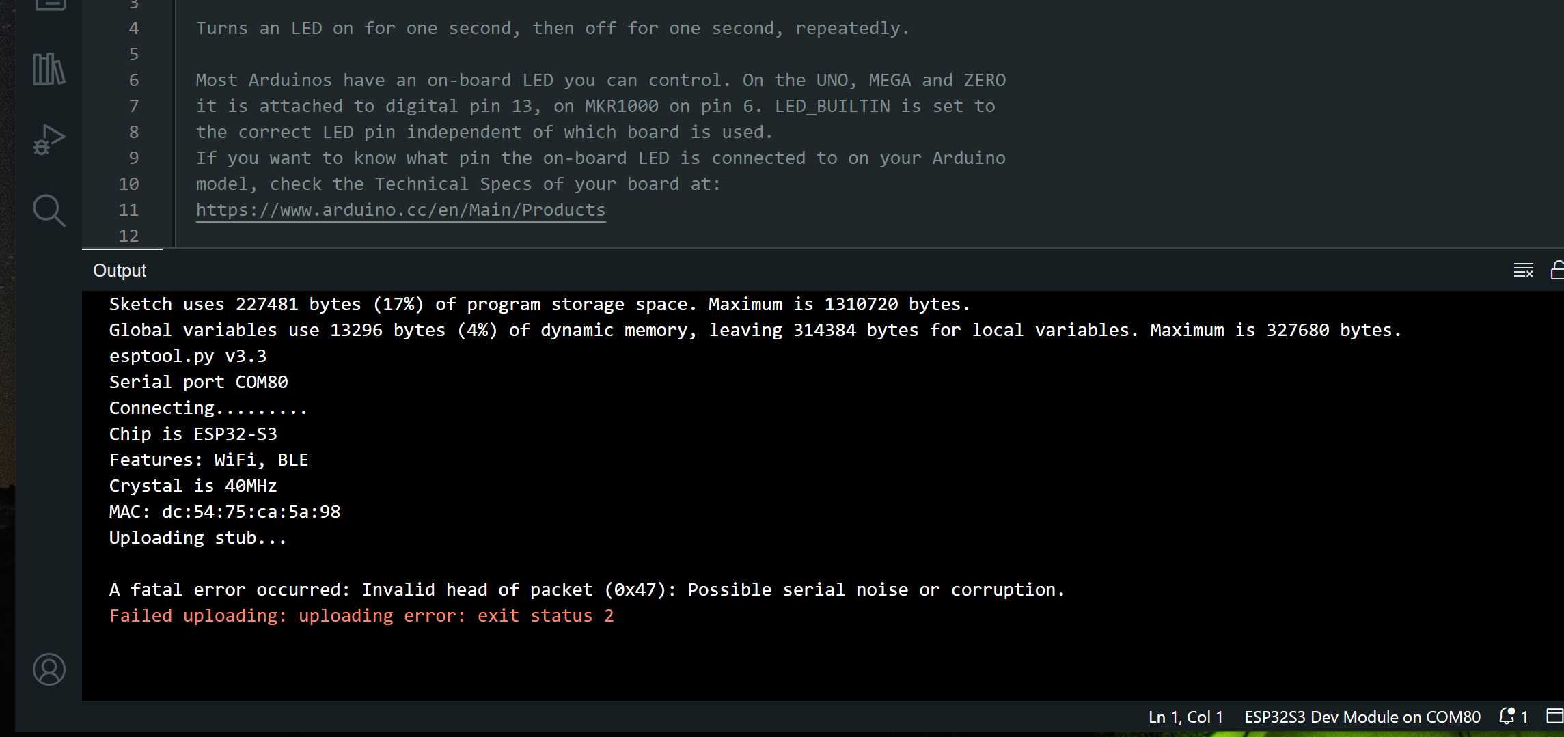Image resolution: width=1564 pixels, height=737 pixels.
Task: Open the Library Manager sidebar icon
Action: 49,69
